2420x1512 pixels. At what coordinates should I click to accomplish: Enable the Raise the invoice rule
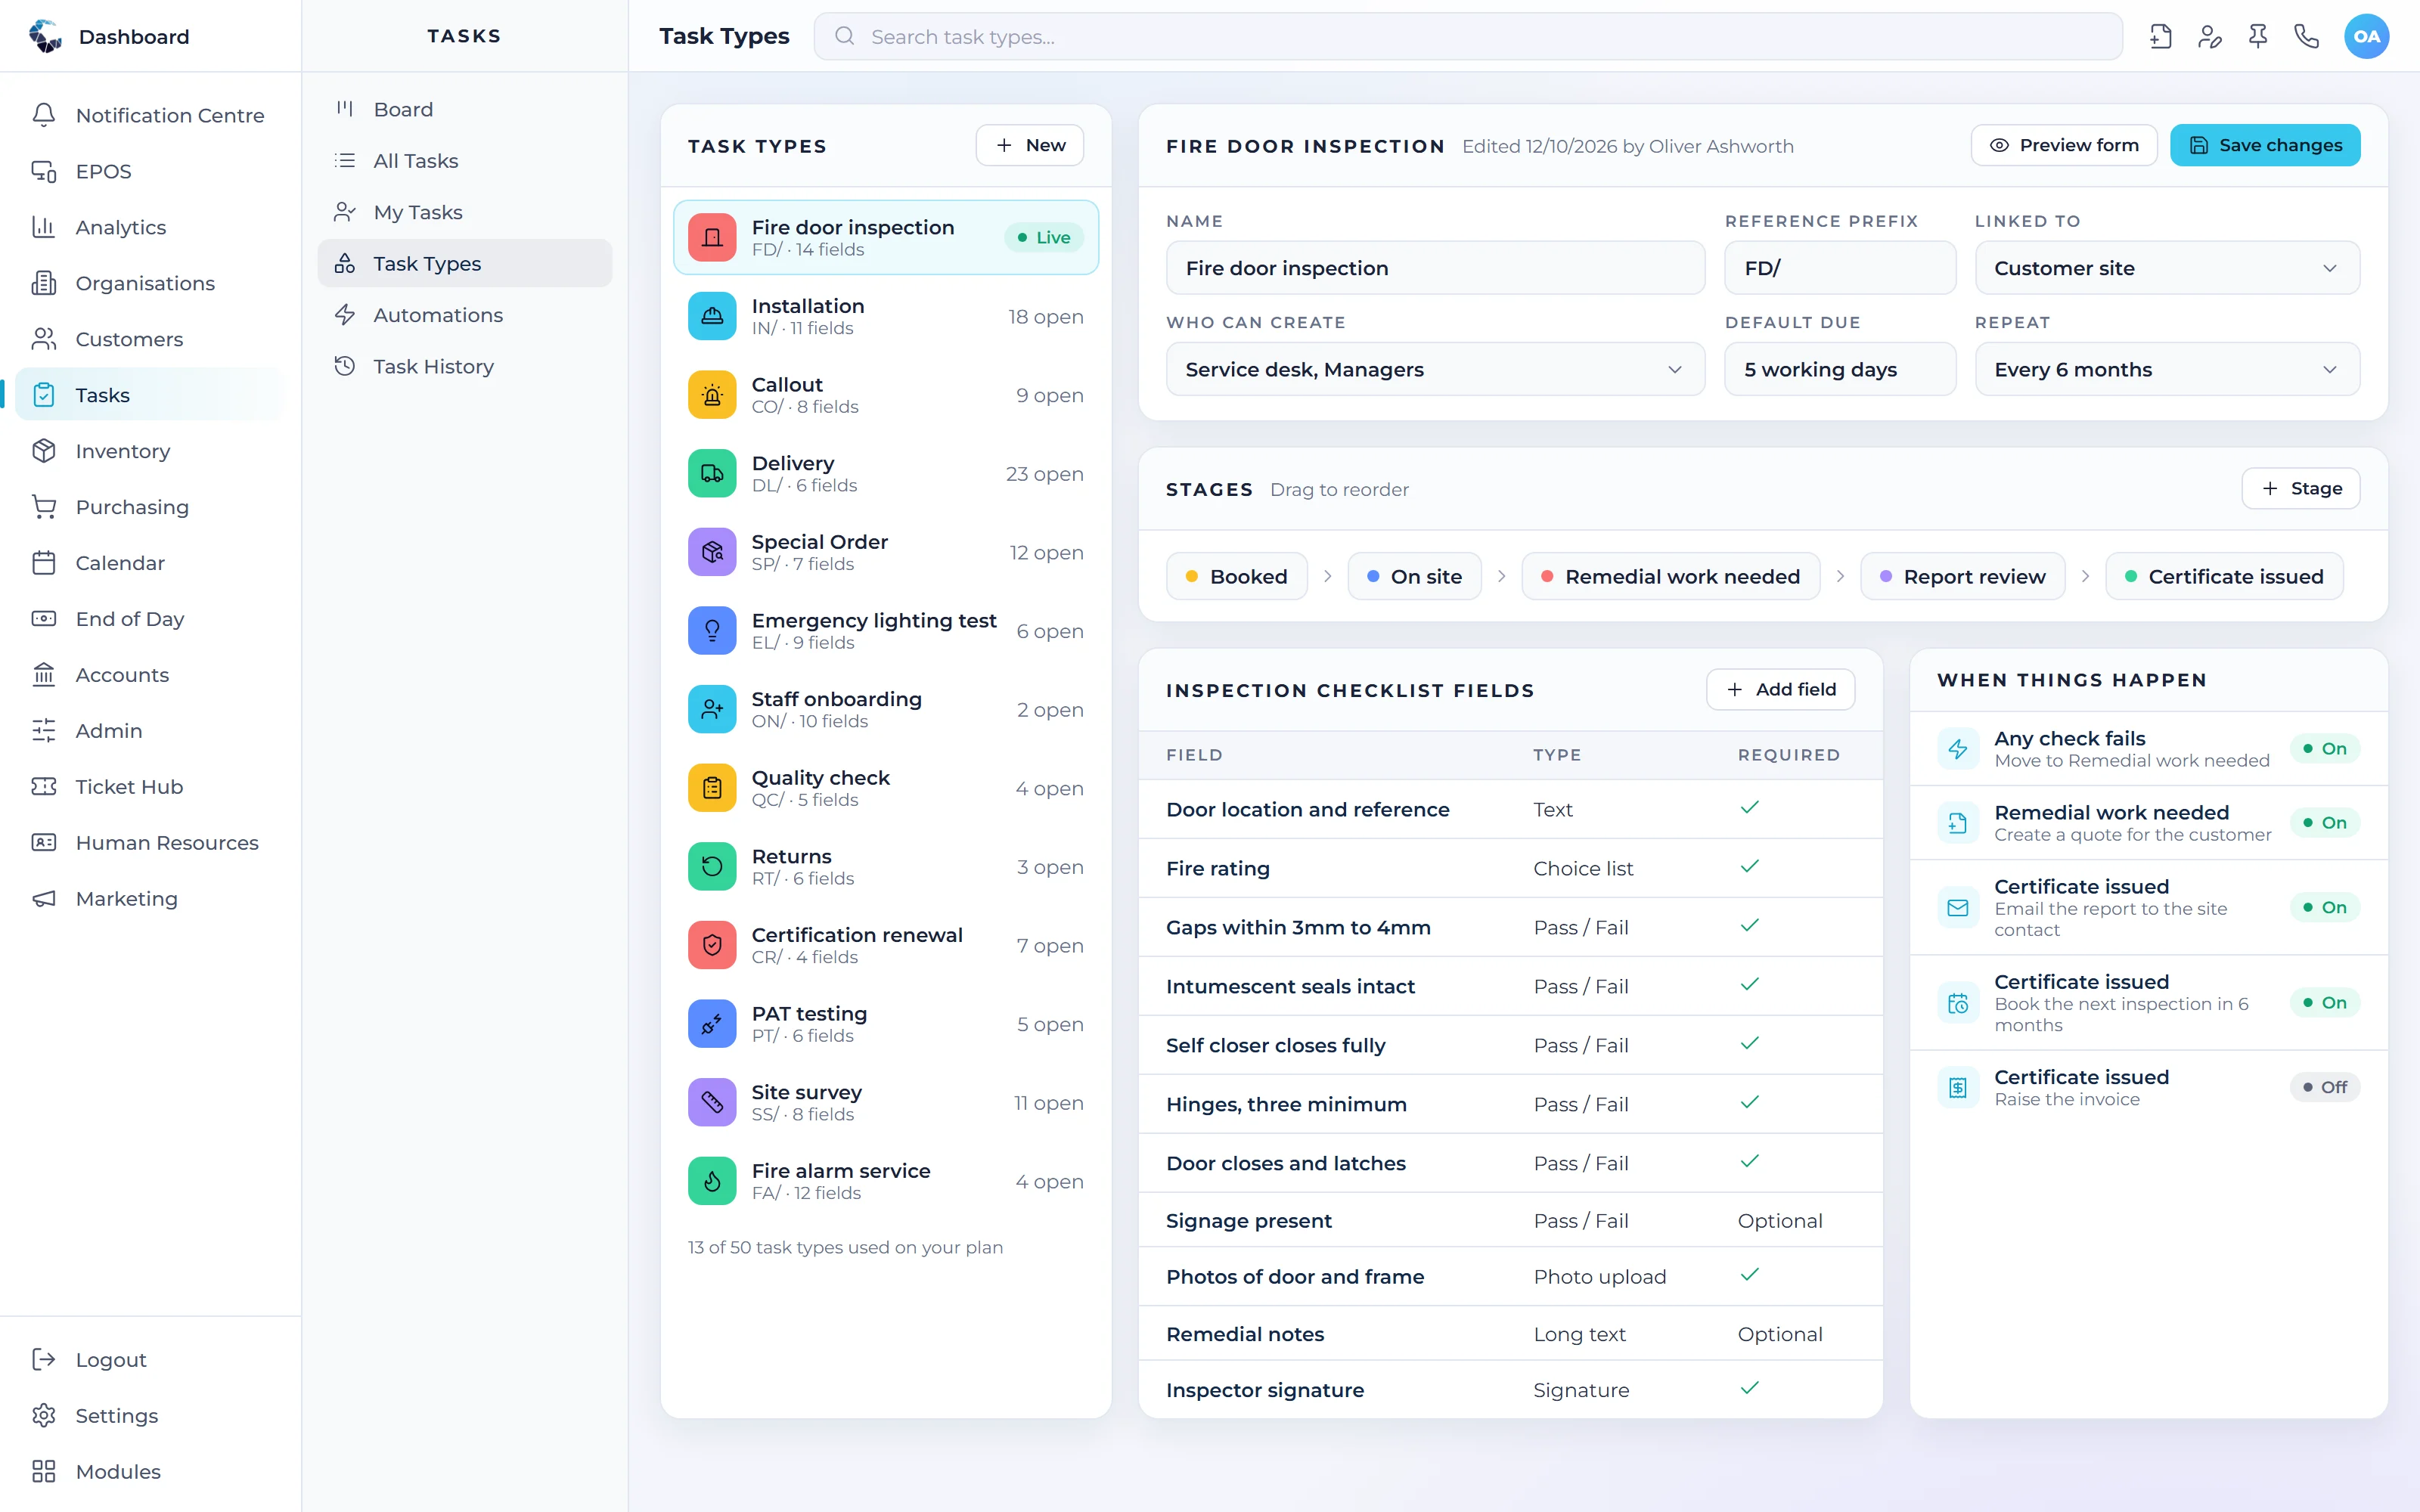pos(2324,1087)
